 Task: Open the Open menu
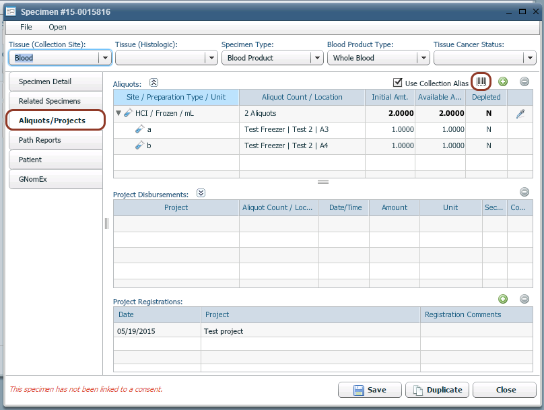(x=58, y=27)
